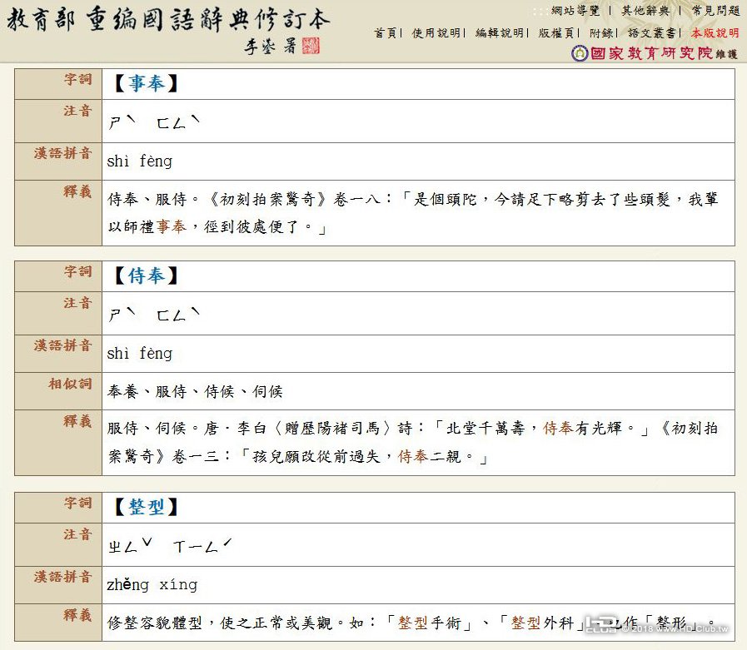Click highlighted 整型 in 整型外科
The image size is (747, 650).
[x=526, y=623]
